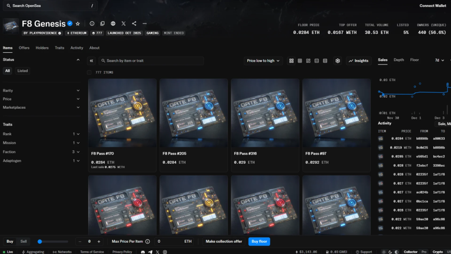Open Privacy Policy link
The width and height of the screenshot is (451, 254).
pyautogui.click(x=122, y=252)
